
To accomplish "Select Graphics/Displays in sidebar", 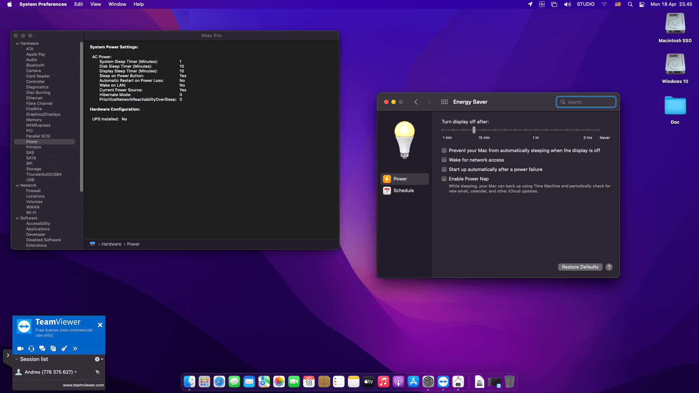I will click(43, 115).
